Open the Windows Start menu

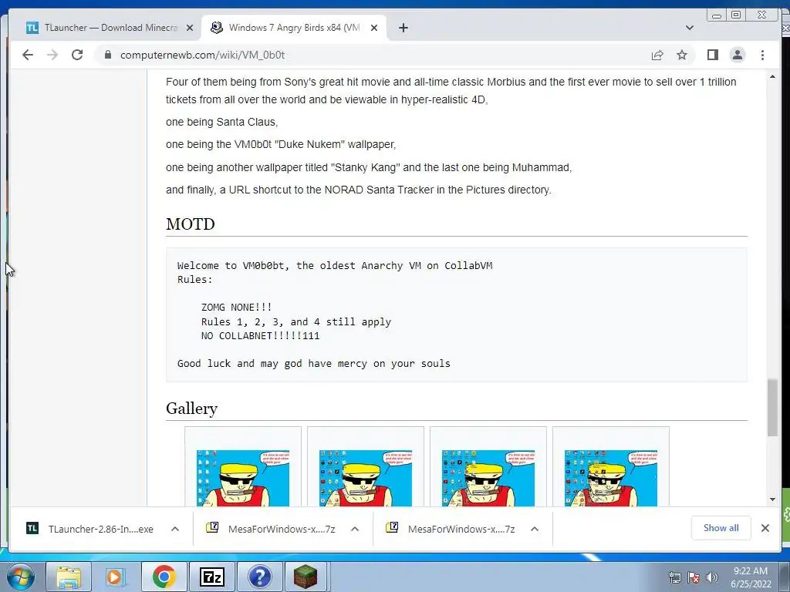click(x=21, y=577)
